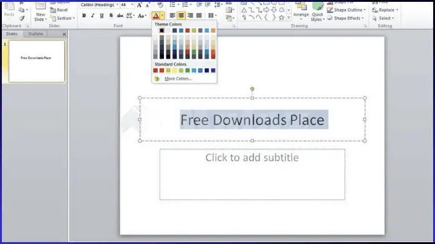Select the Format Painter brush
Viewport: 435px width, 244px height.
point(22,18)
